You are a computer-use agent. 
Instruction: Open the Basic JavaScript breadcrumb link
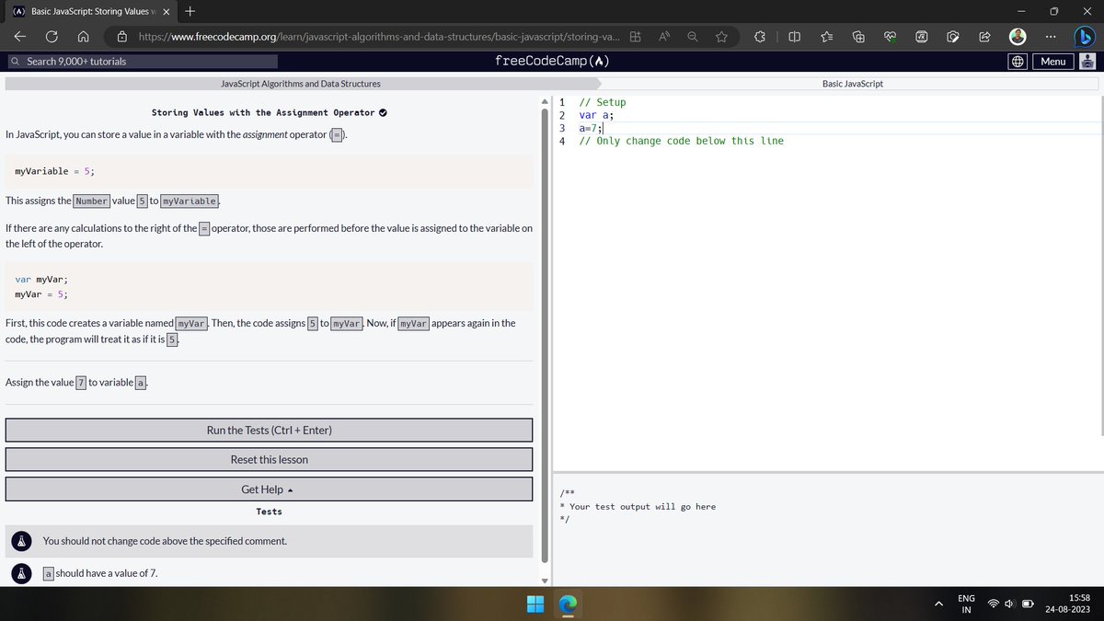point(852,84)
